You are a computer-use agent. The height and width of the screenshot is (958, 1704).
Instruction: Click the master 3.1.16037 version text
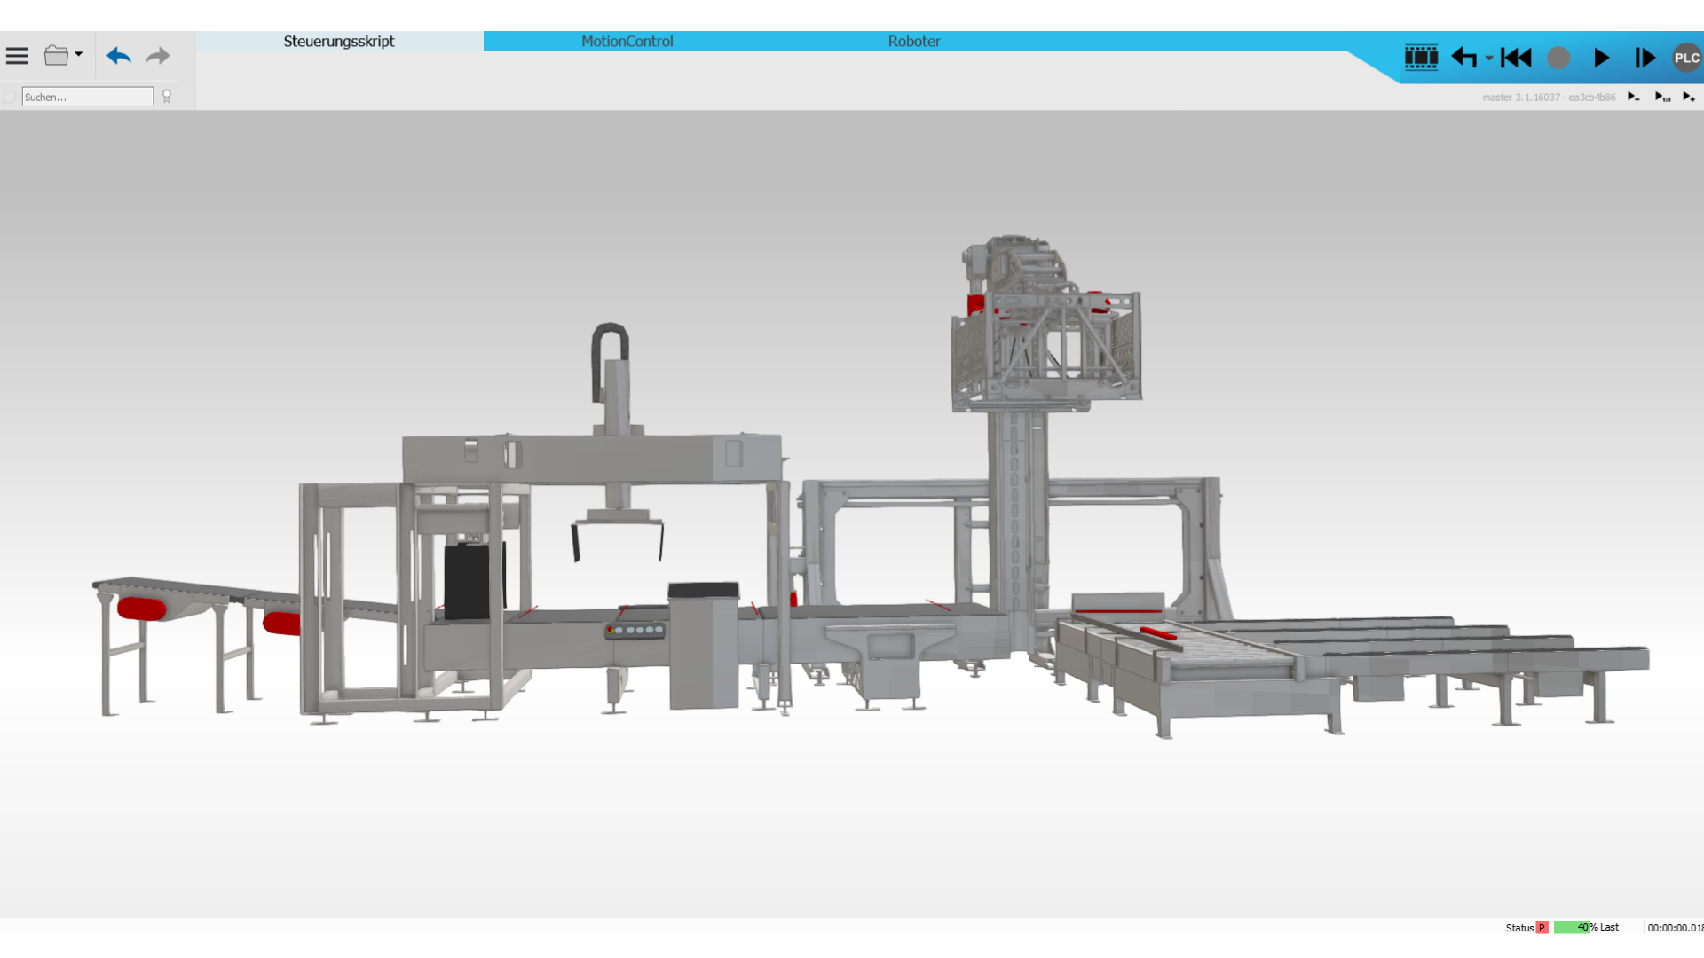pyautogui.click(x=1549, y=98)
